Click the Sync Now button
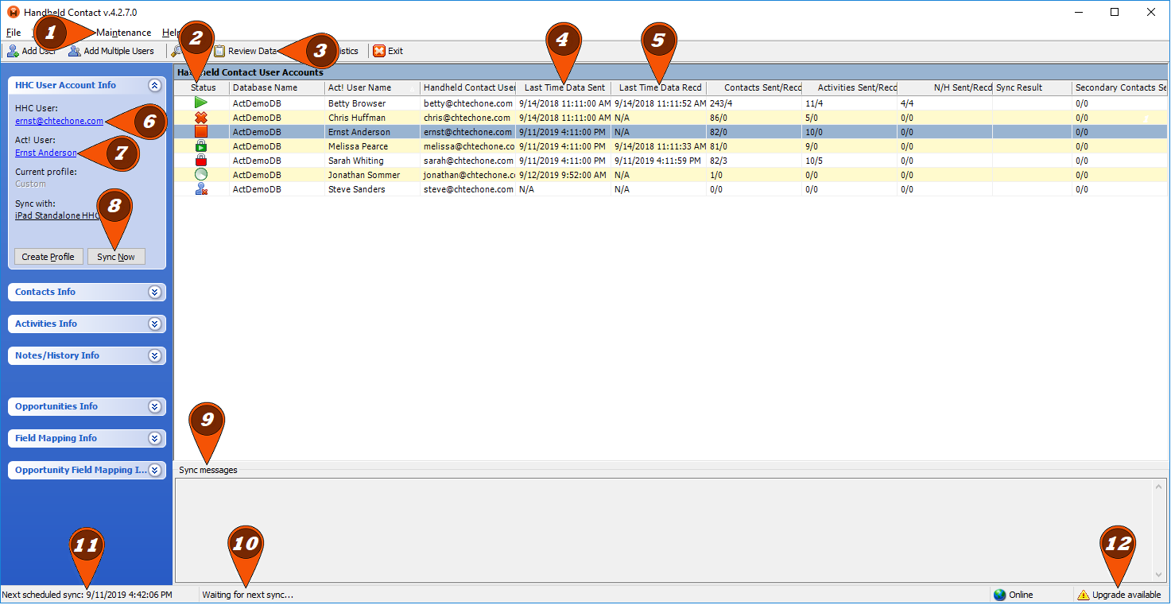 click(x=116, y=257)
